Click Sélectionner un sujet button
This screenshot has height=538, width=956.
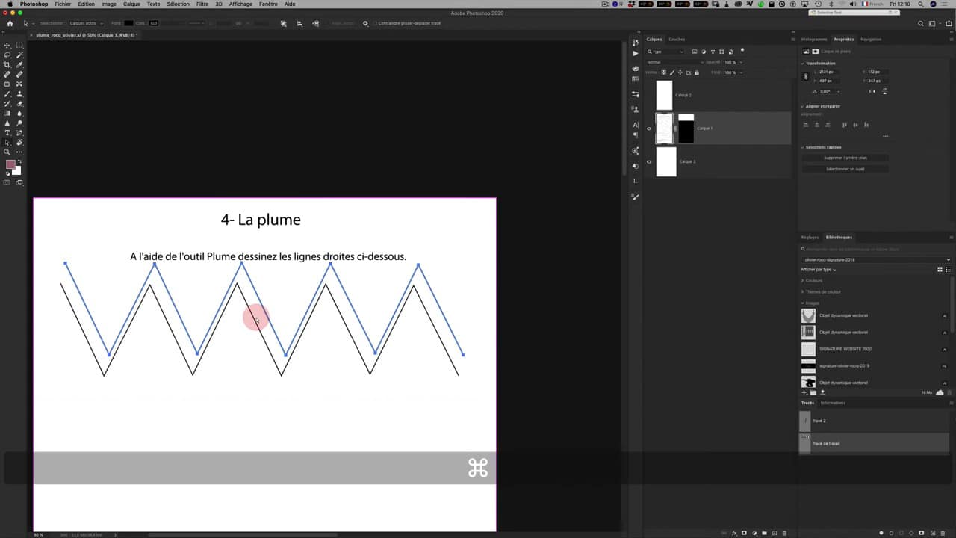coord(845,169)
